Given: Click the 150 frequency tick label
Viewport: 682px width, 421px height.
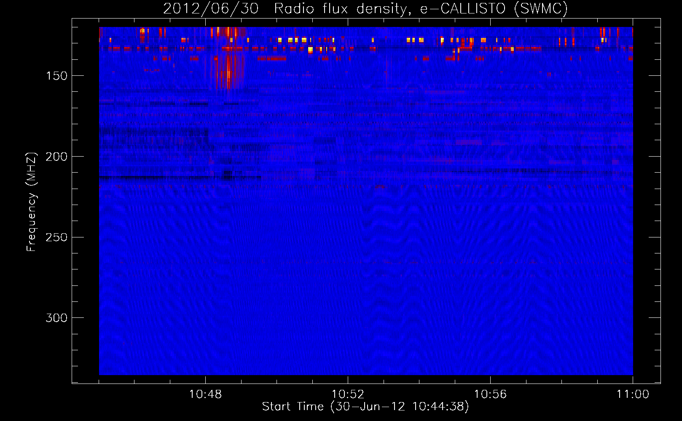Looking at the screenshot, I should (56, 76).
